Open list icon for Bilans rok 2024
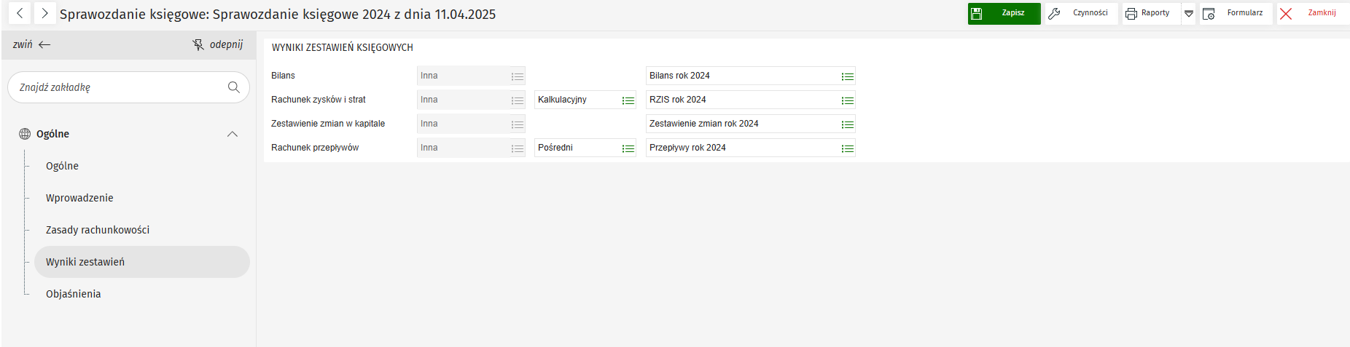This screenshot has width=1350, height=347. (847, 76)
